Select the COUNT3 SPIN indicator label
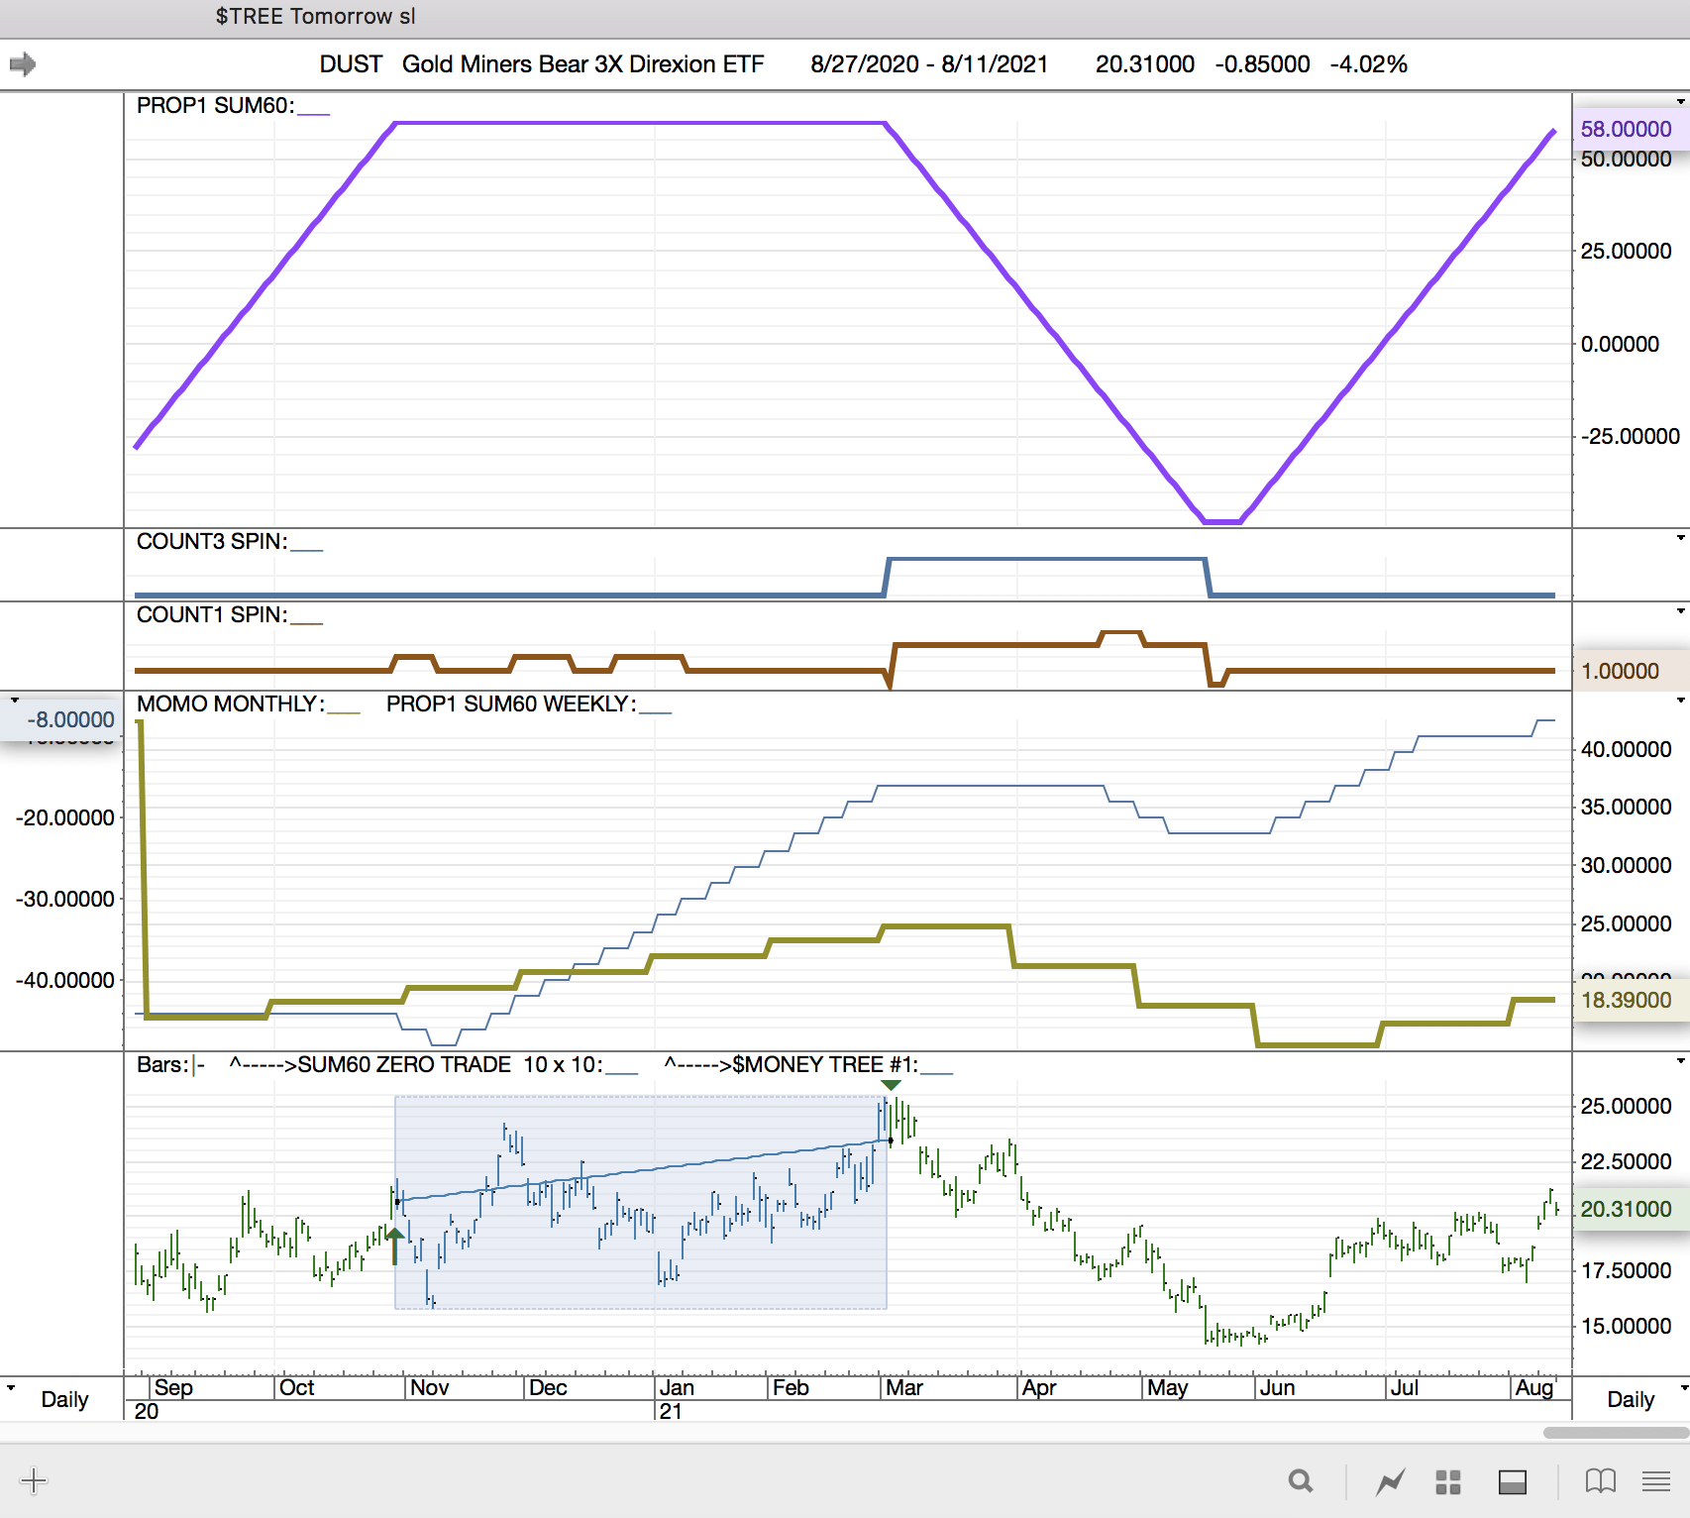Image resolution: width=1690 pixels, height=1518 pixels. click(x=212, y=541)
